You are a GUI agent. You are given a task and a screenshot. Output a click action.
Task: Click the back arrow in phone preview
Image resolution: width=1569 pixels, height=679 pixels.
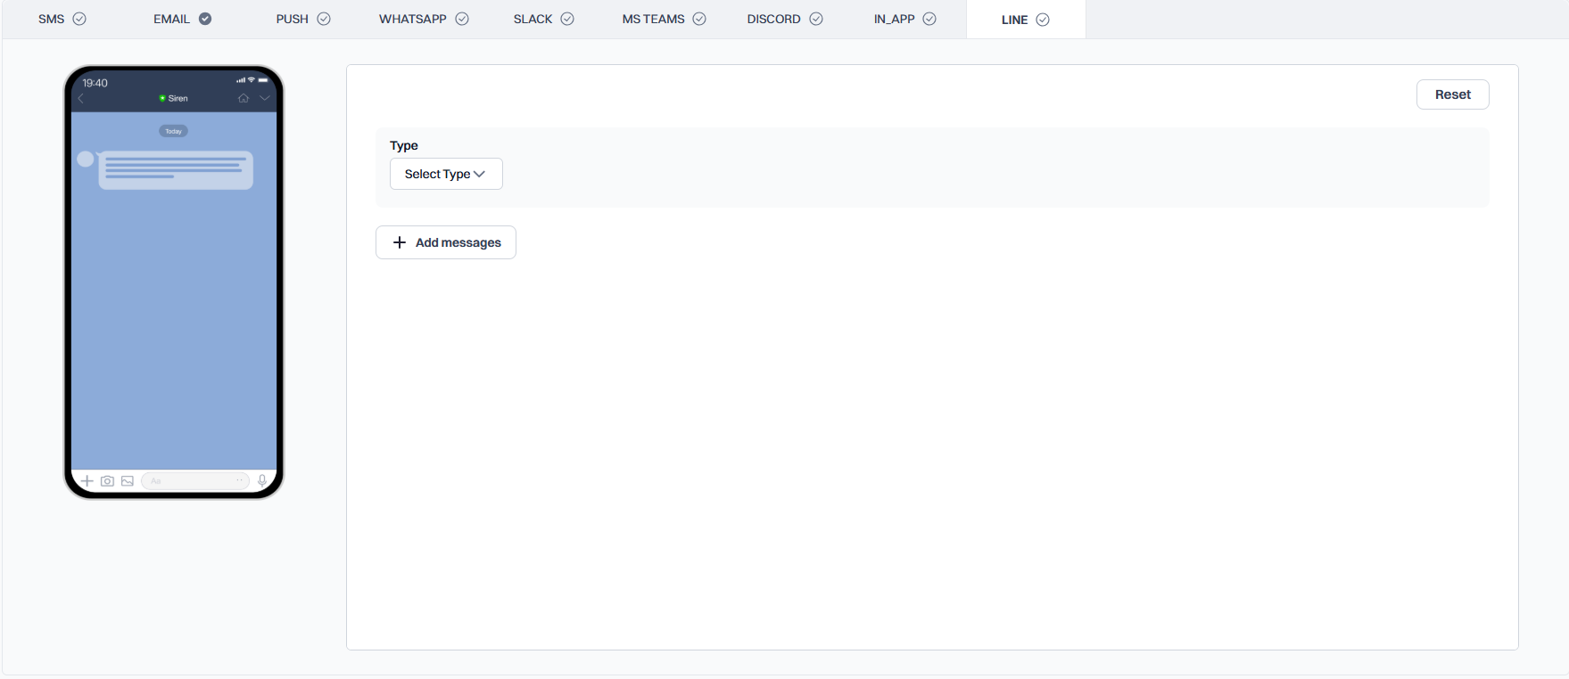click(x=81, y=98)
